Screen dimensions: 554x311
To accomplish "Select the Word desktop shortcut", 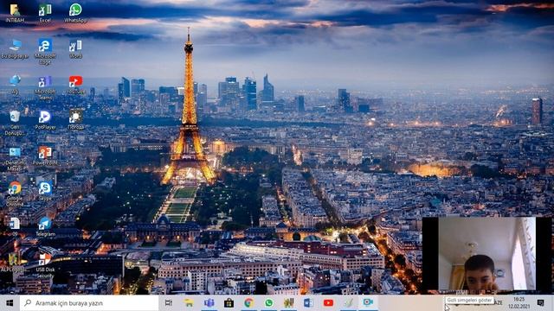I will (75, 49).
